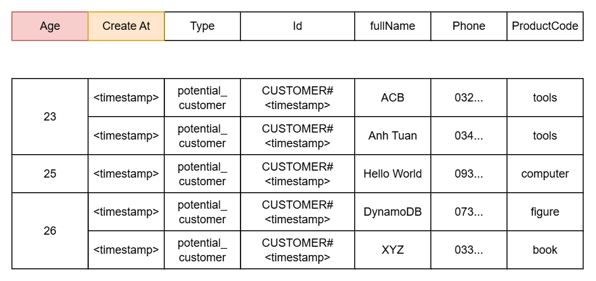Select the age 26 partition cell
Screen dimensions: 596x281
click(50, 231)
